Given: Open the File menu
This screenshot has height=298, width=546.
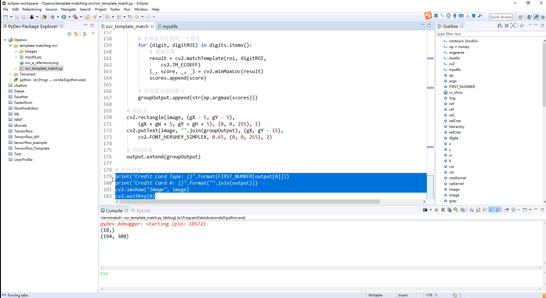Looking at the screenshot, I should [x=6, y=9].
